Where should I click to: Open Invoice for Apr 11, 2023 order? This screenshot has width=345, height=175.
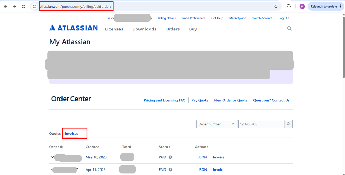[x=219, y=169]
